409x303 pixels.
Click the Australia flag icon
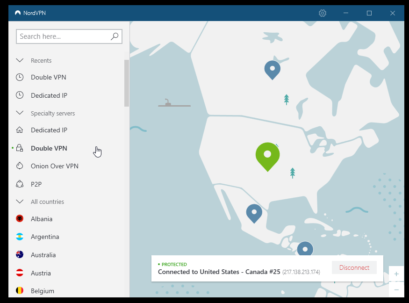pyautogui.click(x=20, y=254)
